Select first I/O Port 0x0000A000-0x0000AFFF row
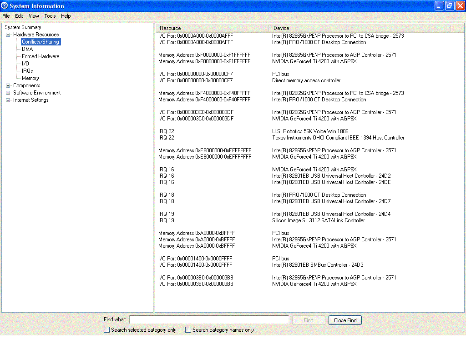The image size is (466, 349). coord(196,36)
